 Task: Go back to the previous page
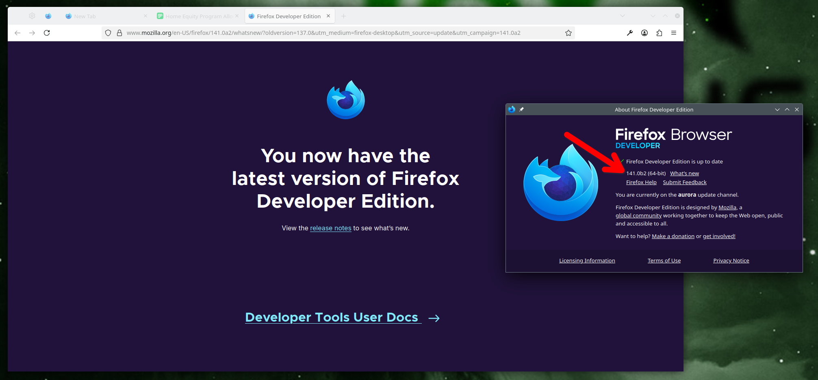(x=17, y=33)
